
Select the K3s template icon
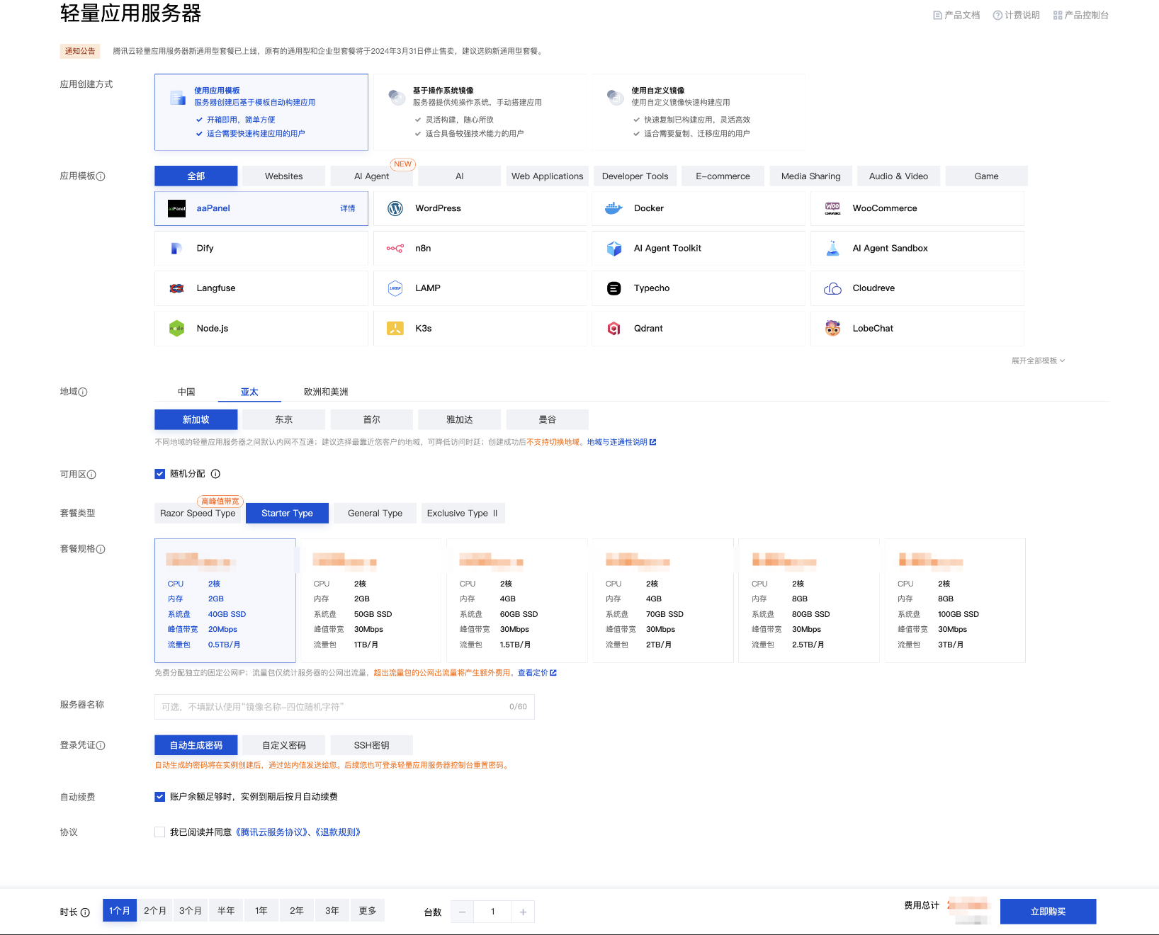click(x=395, y=329)
